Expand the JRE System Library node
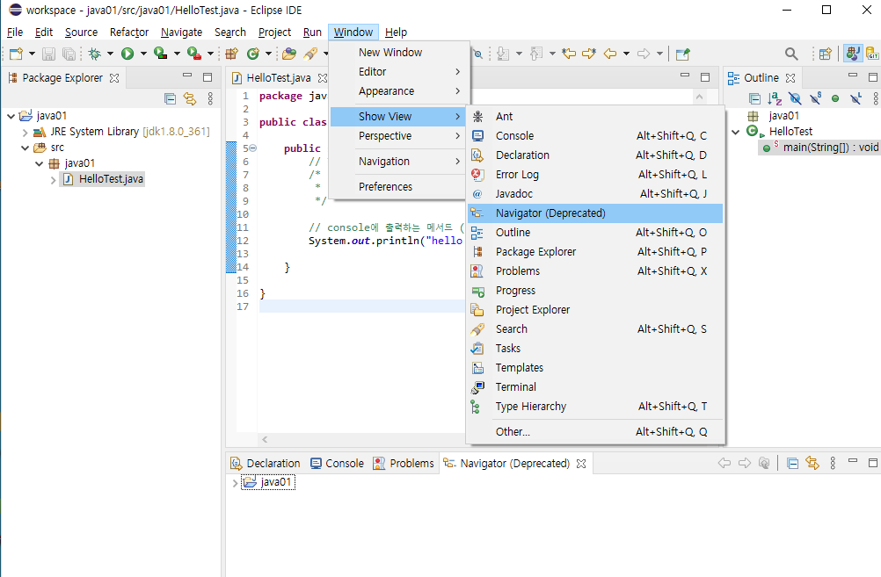 25,133
